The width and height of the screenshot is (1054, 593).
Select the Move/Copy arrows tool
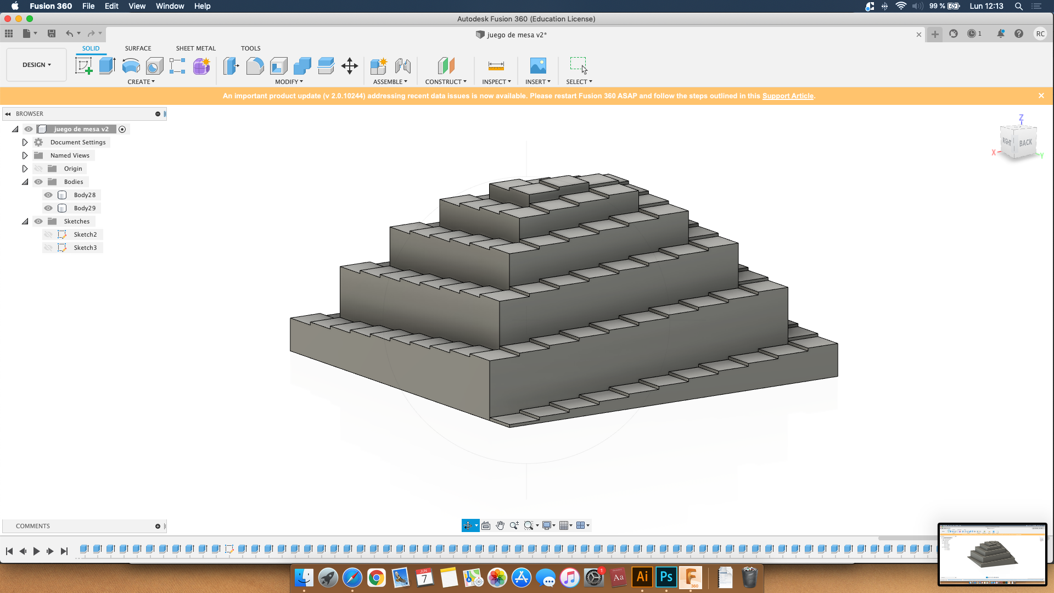[x=350, y=66]
